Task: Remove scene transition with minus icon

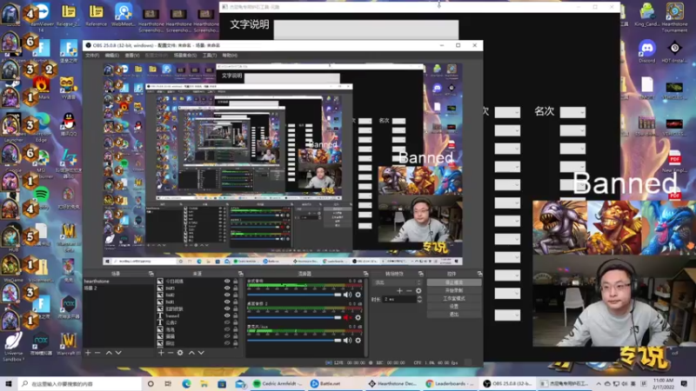Action: (x=409, y=291)
